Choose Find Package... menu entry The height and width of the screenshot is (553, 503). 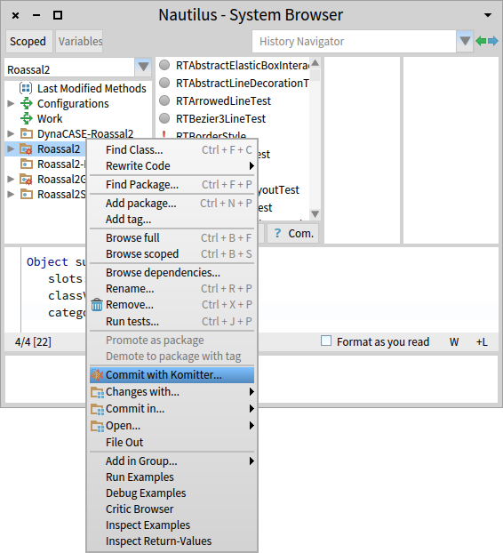(172, 184)
